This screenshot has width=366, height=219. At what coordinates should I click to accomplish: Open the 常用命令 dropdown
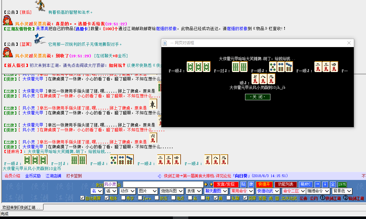[x=242, y=191]
